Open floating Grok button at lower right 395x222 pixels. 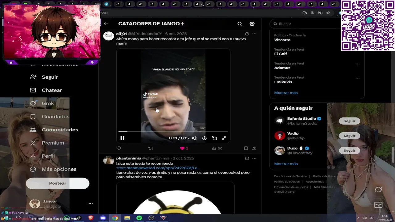pyautogui.click(x=378, y=190)
